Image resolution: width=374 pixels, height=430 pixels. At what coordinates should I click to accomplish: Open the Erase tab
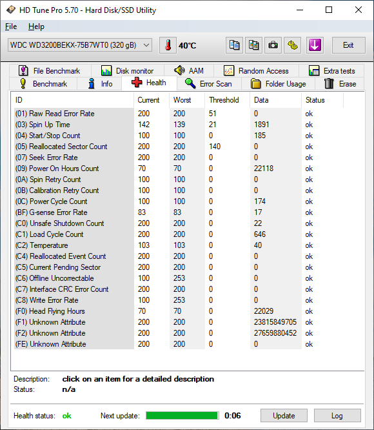click(x=340, y=84)
